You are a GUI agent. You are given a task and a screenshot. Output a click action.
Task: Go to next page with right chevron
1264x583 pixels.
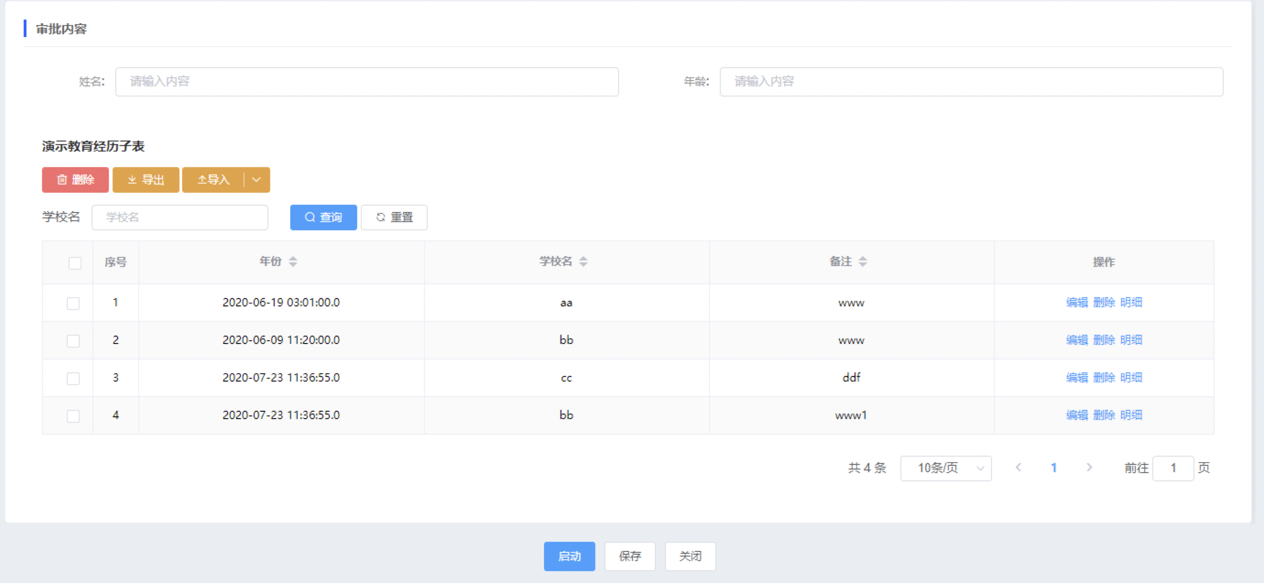tap(1089, 467)
